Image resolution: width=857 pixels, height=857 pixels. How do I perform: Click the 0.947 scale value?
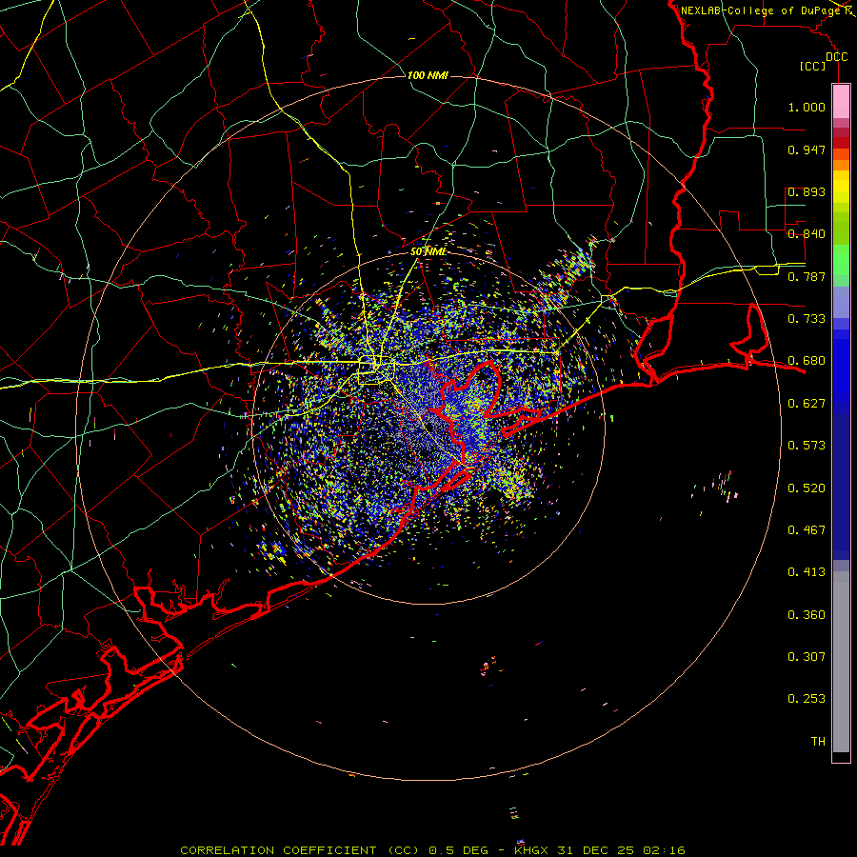[x=807, y=149]
